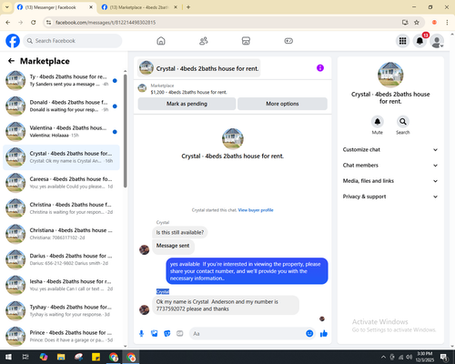Choose a GIF
The width and height of the screenshot is (455, 364).
coord(180,334)
